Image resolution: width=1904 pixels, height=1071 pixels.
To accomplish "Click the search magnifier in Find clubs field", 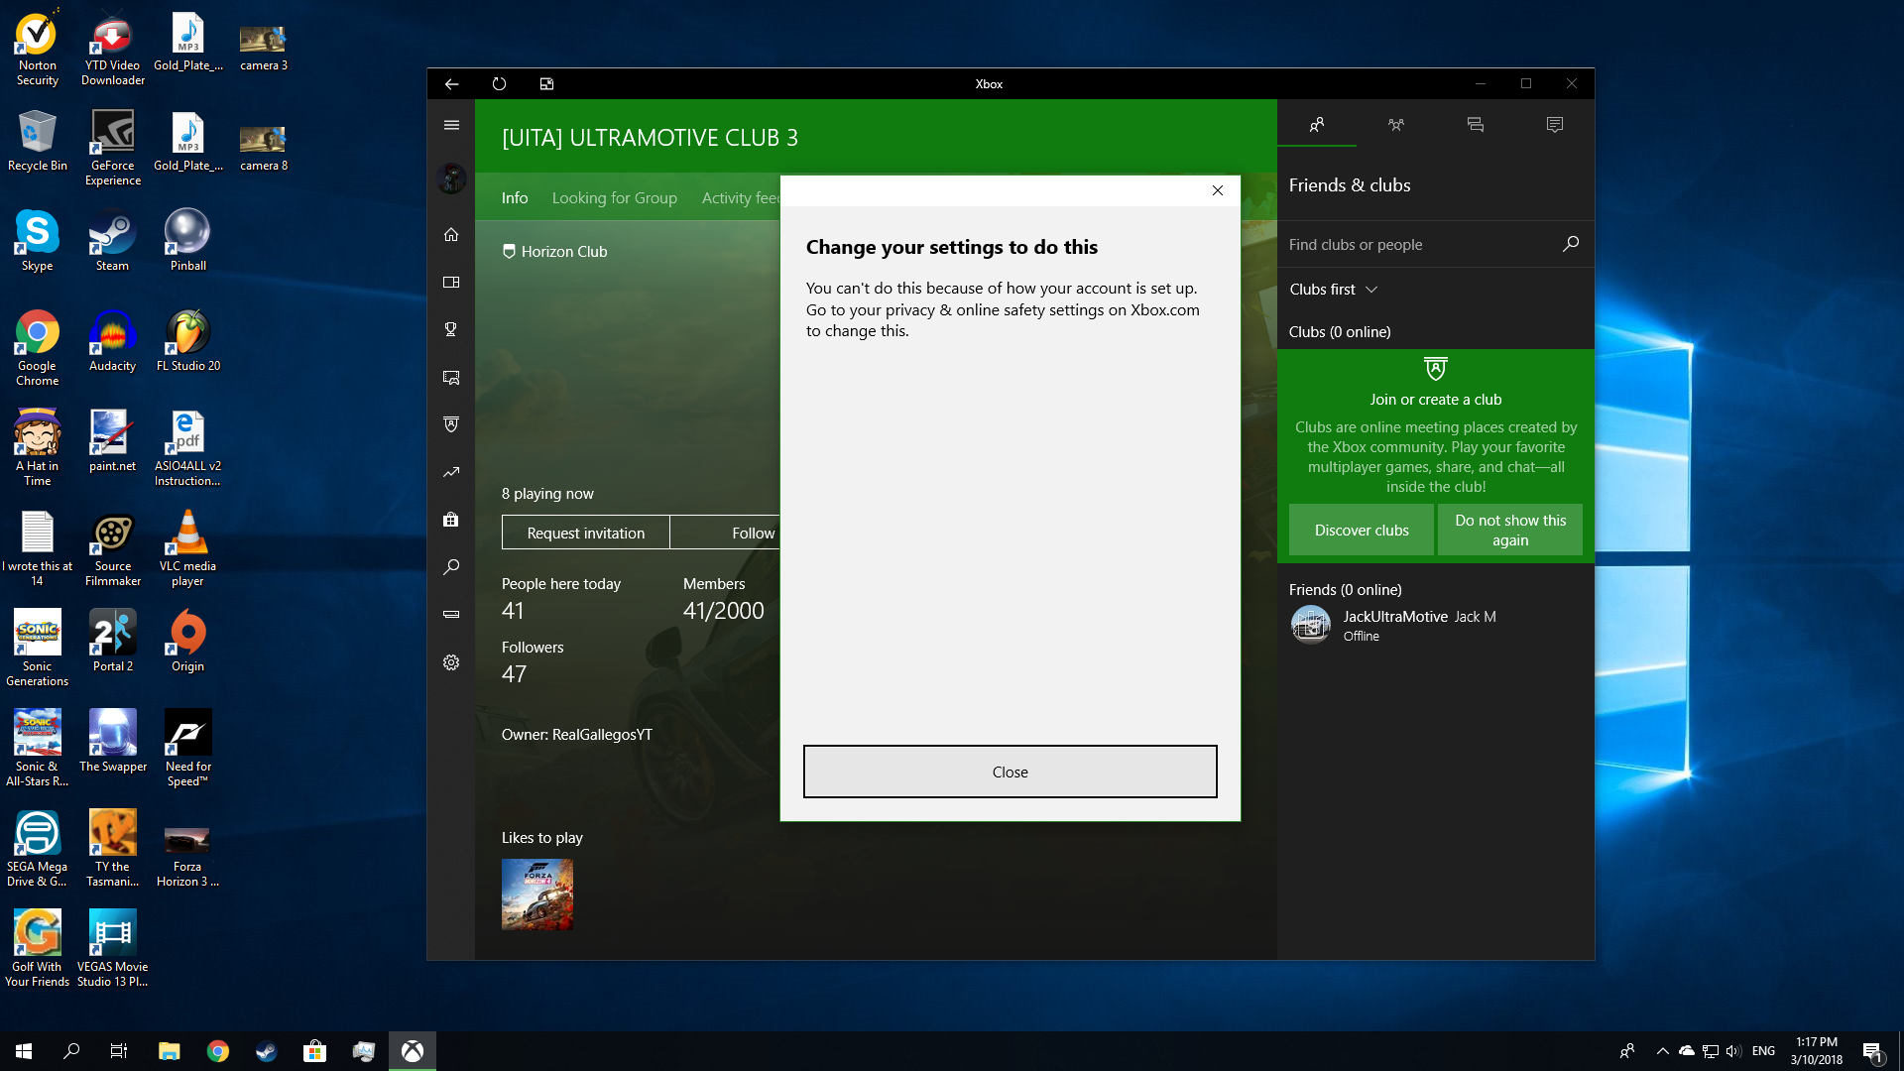I will point(1571,244).
